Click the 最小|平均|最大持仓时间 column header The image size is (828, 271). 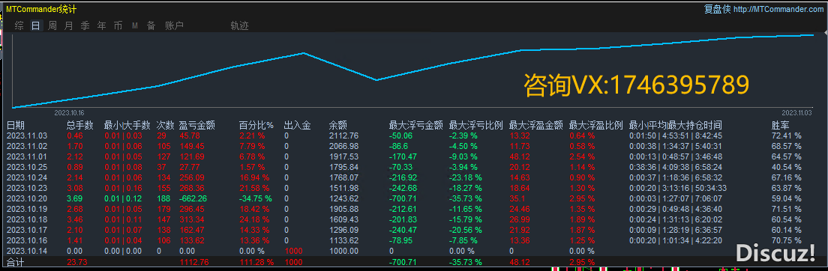pos(676,126)
